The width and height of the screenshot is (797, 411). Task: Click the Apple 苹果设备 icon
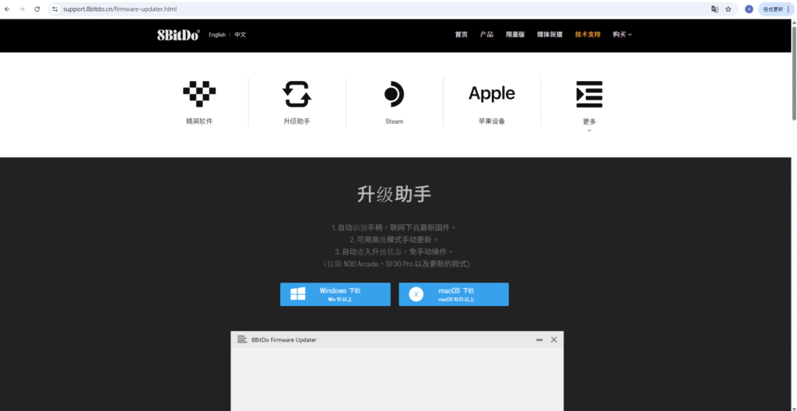491,93
